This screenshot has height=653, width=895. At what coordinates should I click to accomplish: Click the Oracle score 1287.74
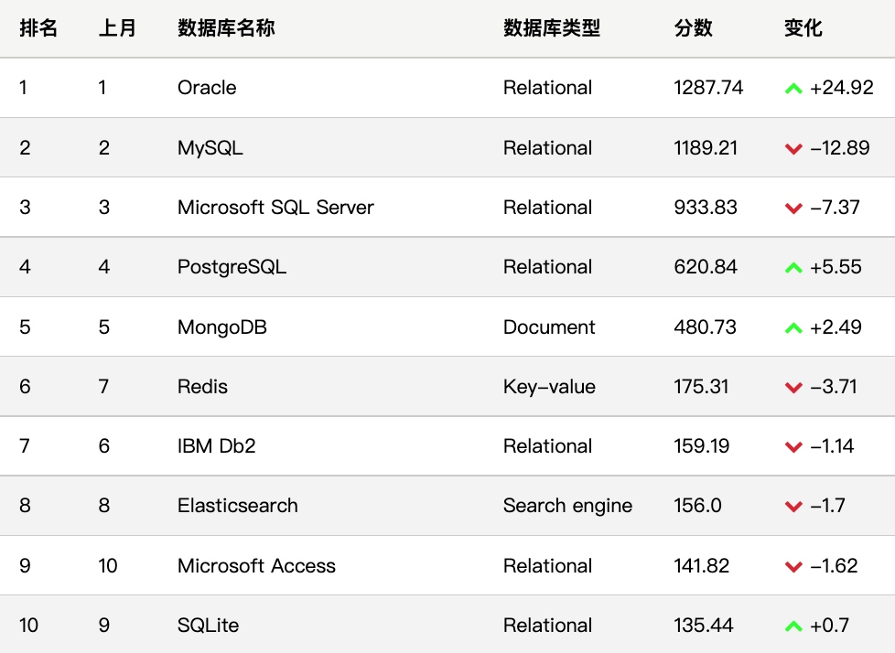click(x=708, y=87)
